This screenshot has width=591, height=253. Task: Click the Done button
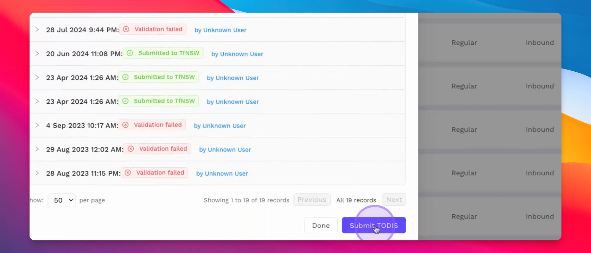pyautogui.click(x=321, y=225)
